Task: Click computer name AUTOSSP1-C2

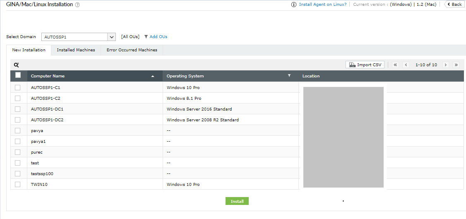Action: (x=46, y=99)
